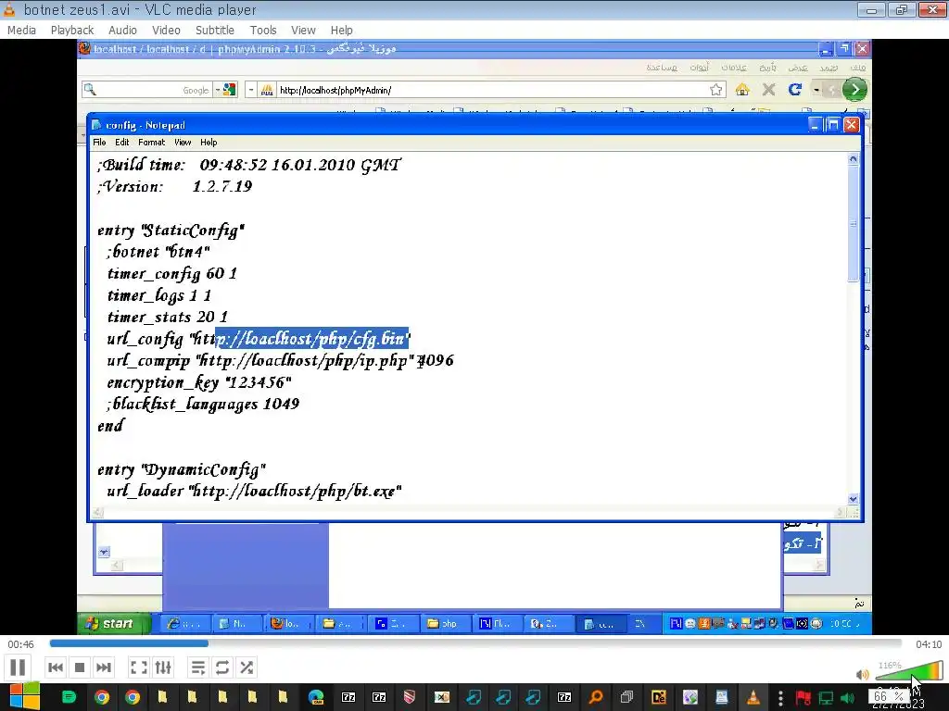Click the red flag tray icon
This screenshot has height=711, width=949.
click(x=803, y=698)
